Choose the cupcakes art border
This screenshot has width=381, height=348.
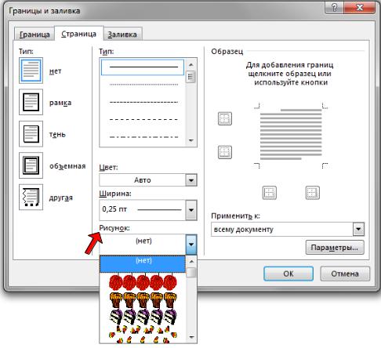[143, 299]
